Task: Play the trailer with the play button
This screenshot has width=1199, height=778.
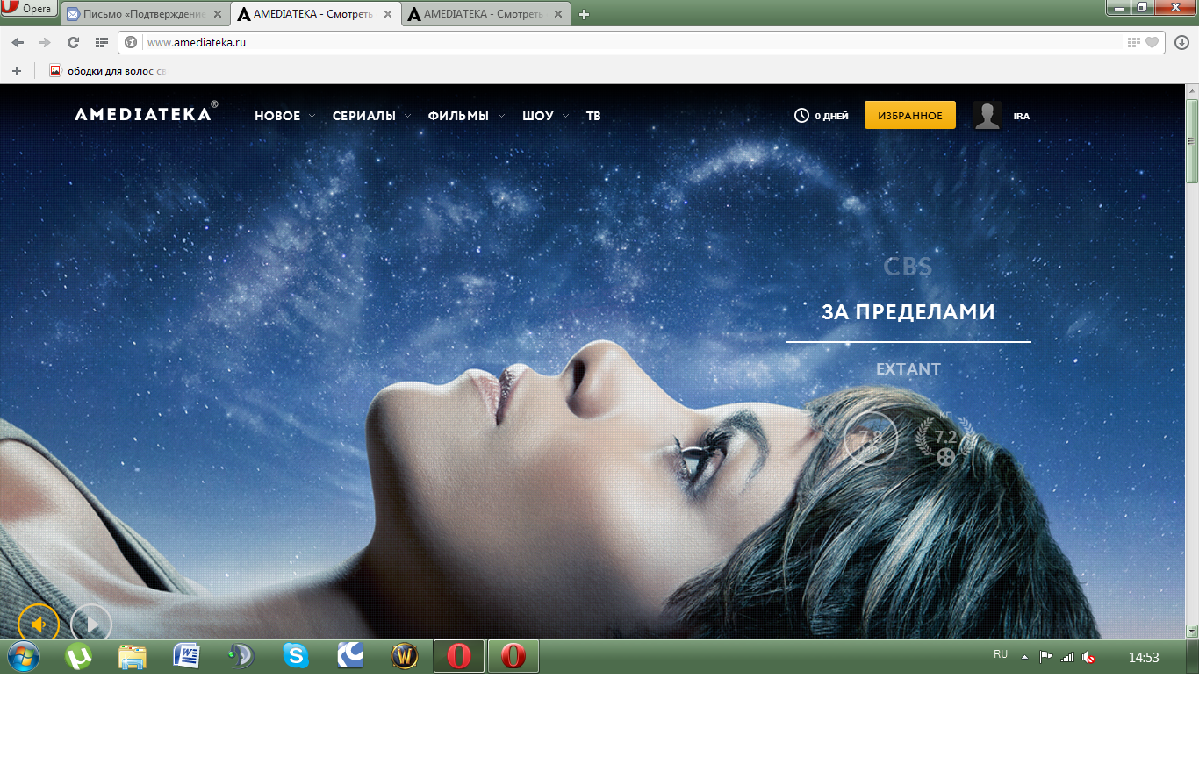Action: 91,622
